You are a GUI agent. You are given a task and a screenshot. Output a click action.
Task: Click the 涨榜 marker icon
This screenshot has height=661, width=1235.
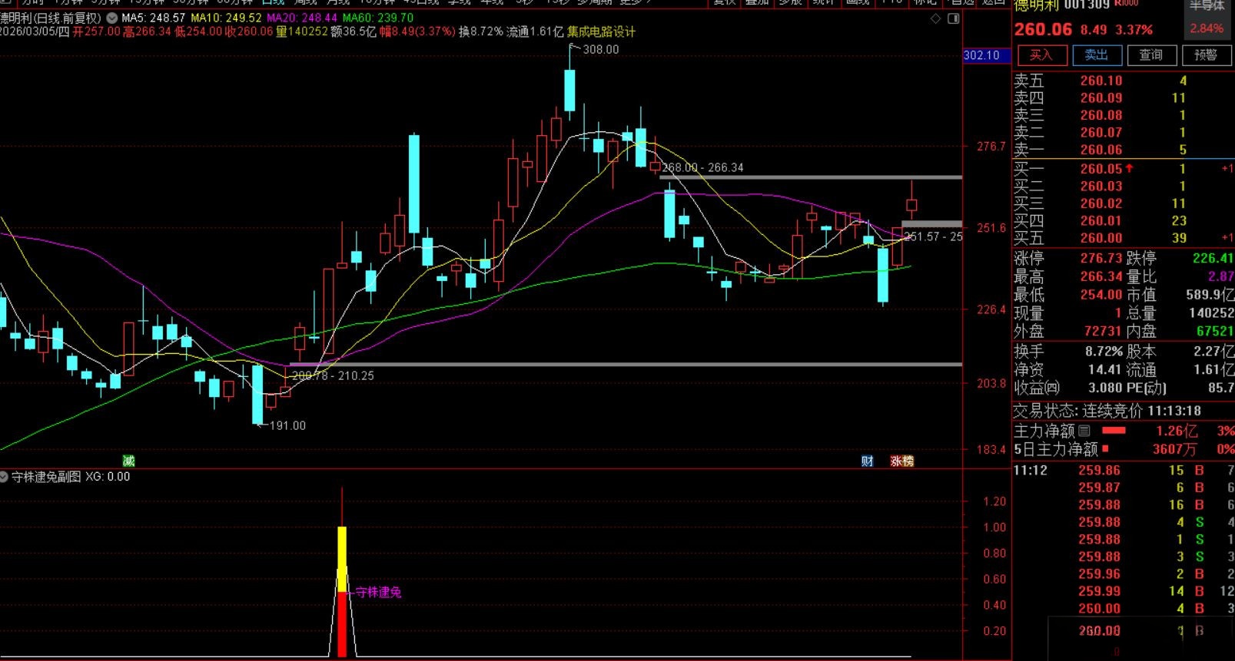pyautogui.click(x=901, y=461)
